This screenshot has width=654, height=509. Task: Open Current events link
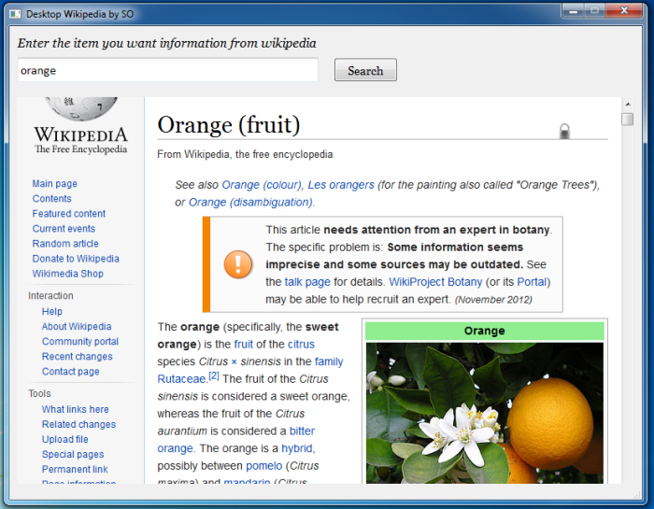click(64, 229)
